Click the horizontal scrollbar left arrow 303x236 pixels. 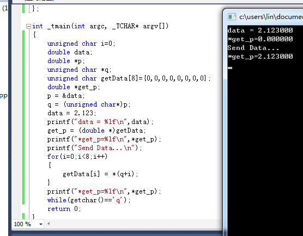tap(49, 223)
